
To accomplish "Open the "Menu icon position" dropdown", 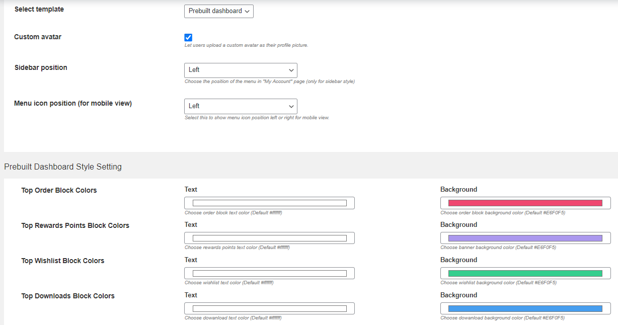I will pyautogui.click(x=241, y=106).
